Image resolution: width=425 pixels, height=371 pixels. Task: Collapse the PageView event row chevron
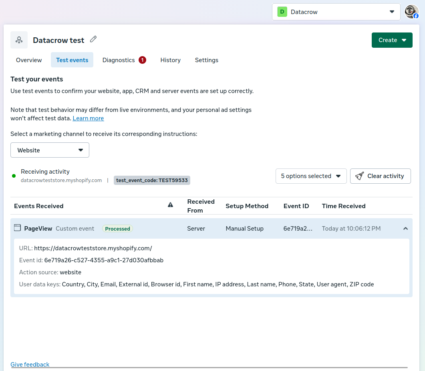pos(405,229)
